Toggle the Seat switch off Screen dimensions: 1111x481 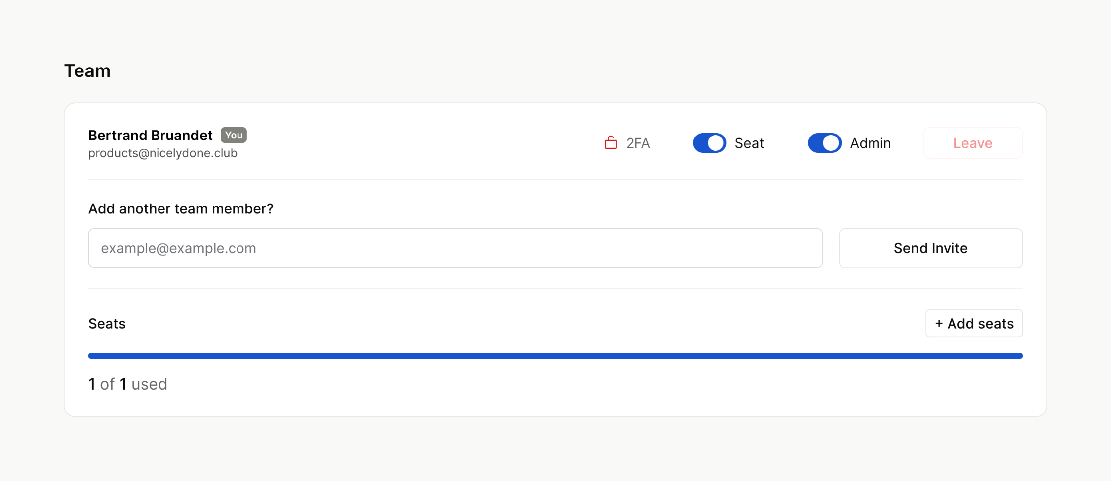pyautogui.click(x=710, y=143)
